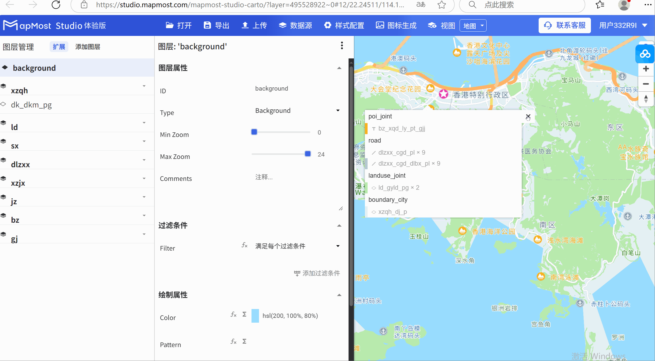
Task: Expand the xzqh layer options dropdown
Action: pyautogui.click(x=144, y=86)
